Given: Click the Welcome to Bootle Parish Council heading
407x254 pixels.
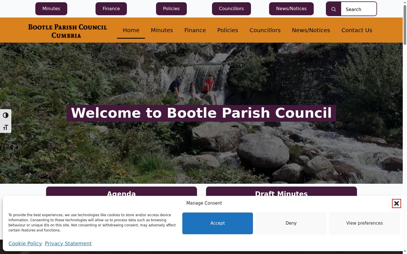Looking at the screenshot, I should [x=201, y=113].
